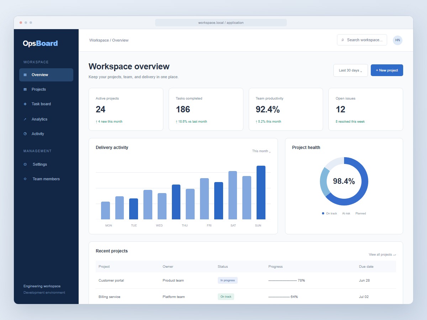Click the Jun 28 due date

pyautogui.click(x=364, y=281)
